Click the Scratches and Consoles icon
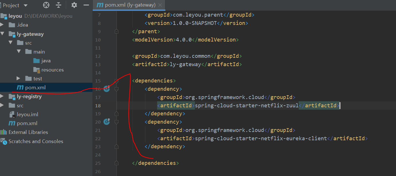 pyautogui.click(x=4, y=141)
